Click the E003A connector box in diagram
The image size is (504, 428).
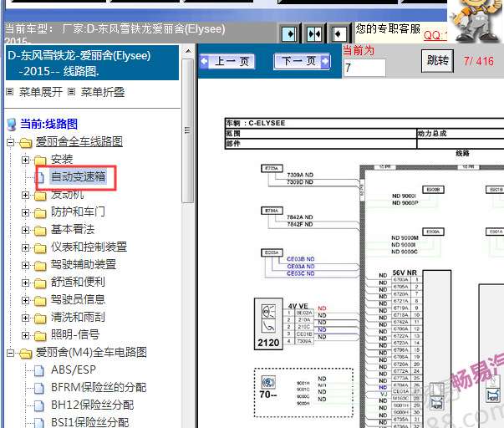(x=272, y=252)
